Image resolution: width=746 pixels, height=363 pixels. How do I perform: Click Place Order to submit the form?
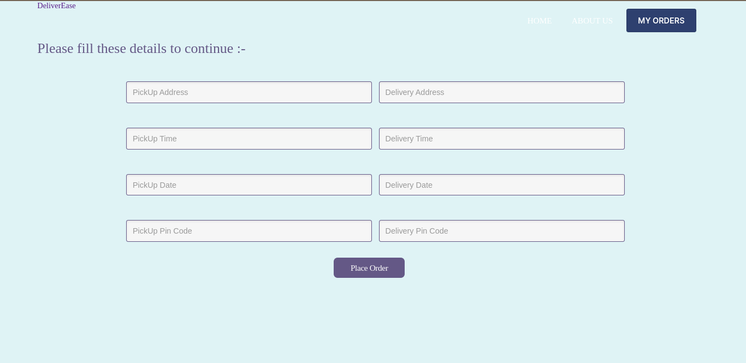coord(369,267)
